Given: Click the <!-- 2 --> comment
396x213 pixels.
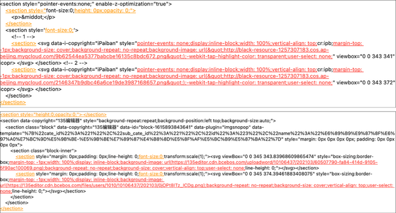Looking at the screenshot, I should pyautogui.click(x=75, y=63).
